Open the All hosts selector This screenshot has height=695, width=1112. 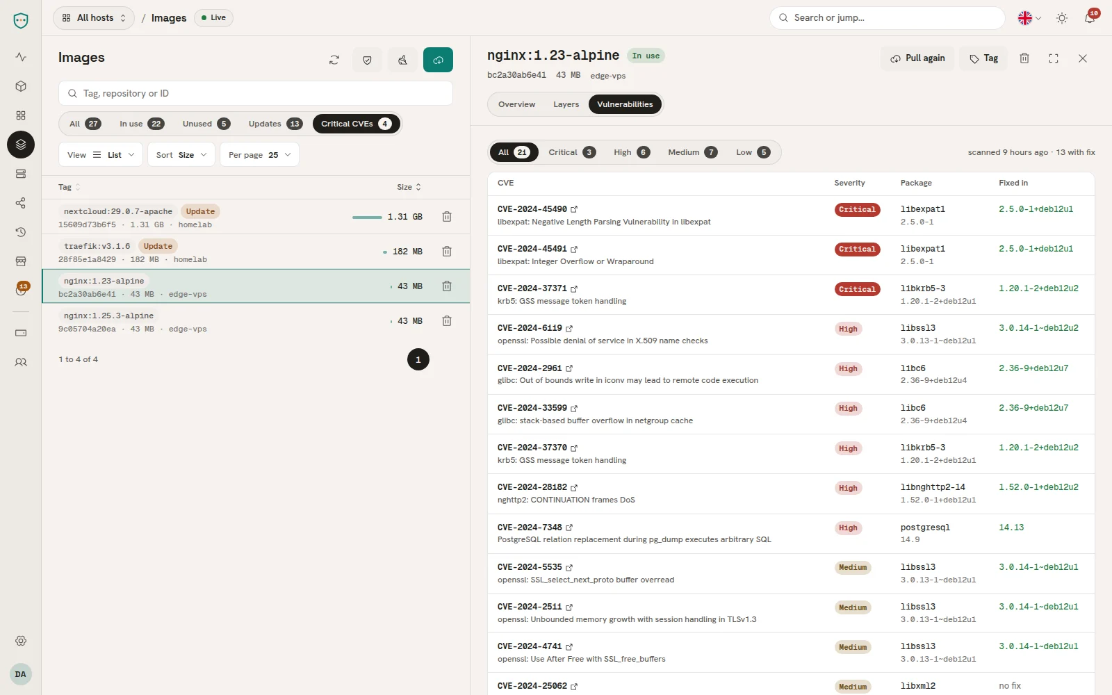coord(94,18)
